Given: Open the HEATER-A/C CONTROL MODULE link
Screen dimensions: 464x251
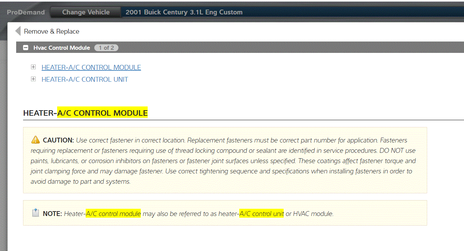Looking at the screenshot, I should click(91, 67).
